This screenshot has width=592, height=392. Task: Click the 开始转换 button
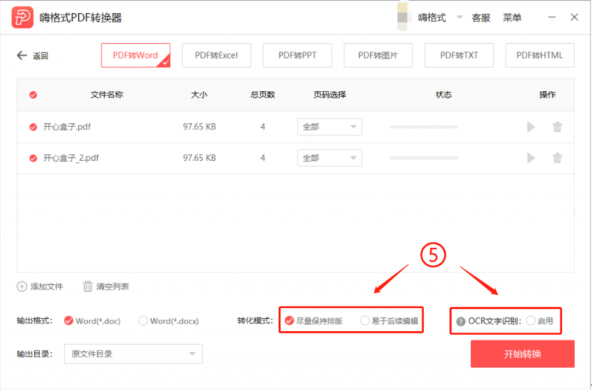pos(523,354)
